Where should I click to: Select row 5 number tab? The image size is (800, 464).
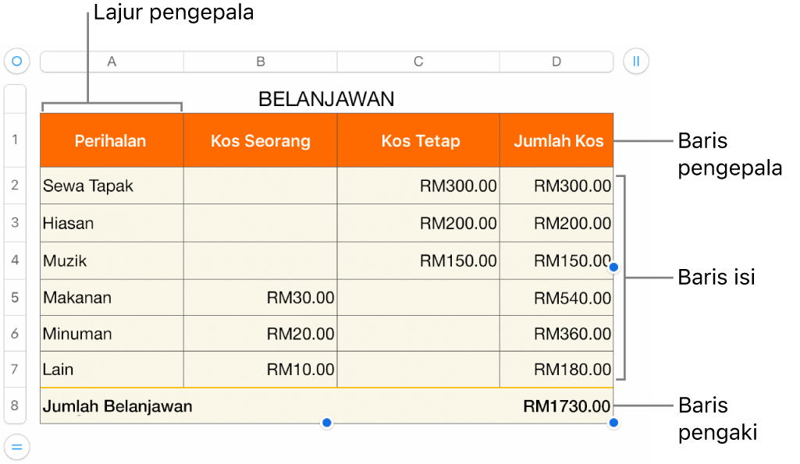point(15,297)
